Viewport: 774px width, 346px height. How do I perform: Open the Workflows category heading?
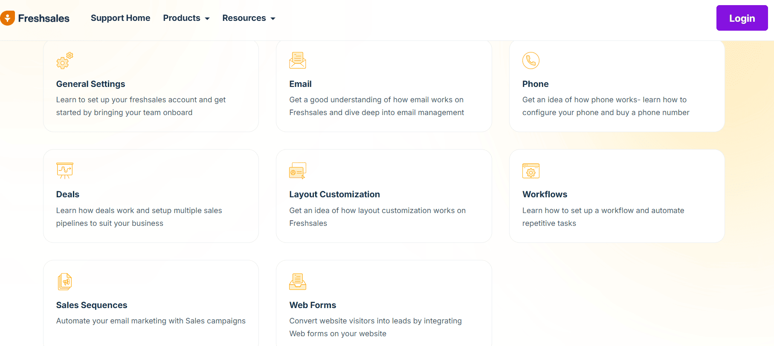[545, 194]
